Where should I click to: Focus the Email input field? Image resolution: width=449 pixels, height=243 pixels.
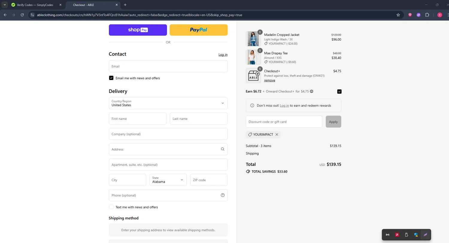tap(168, 66)
